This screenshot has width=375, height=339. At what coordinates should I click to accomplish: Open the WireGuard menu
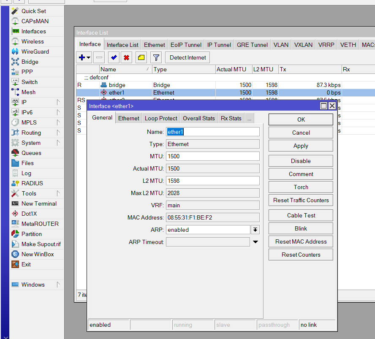35,52
